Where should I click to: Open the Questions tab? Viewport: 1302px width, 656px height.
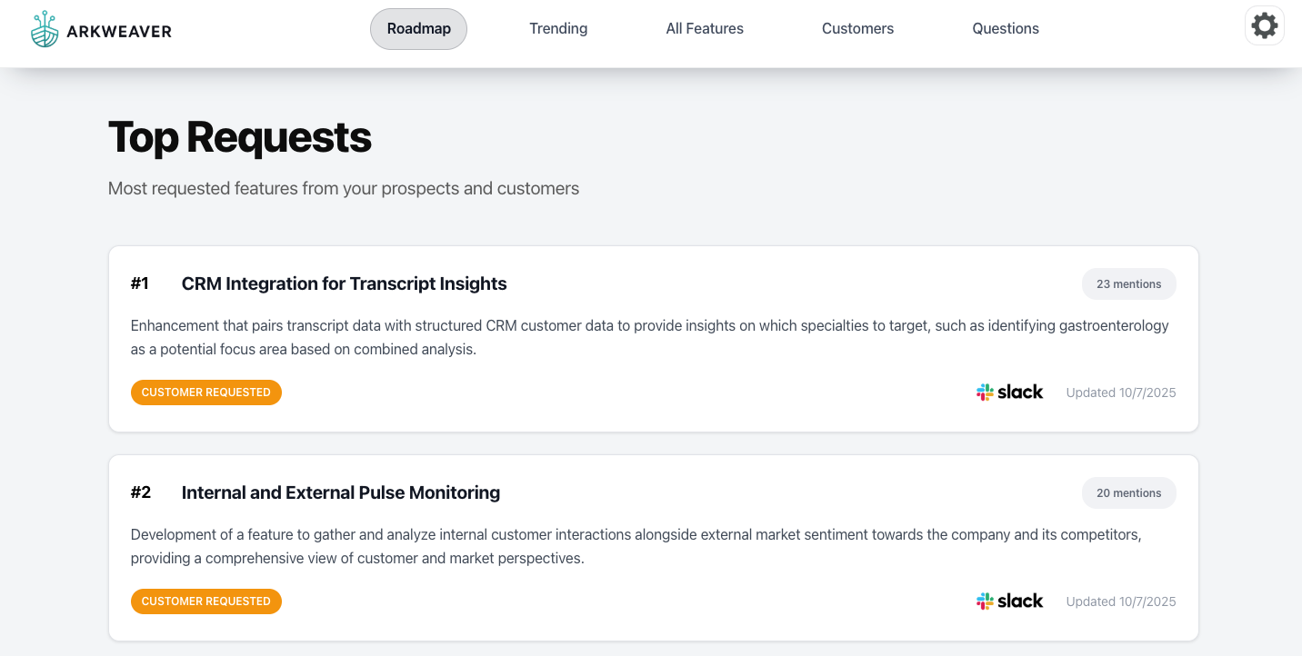pos(1006,29)
